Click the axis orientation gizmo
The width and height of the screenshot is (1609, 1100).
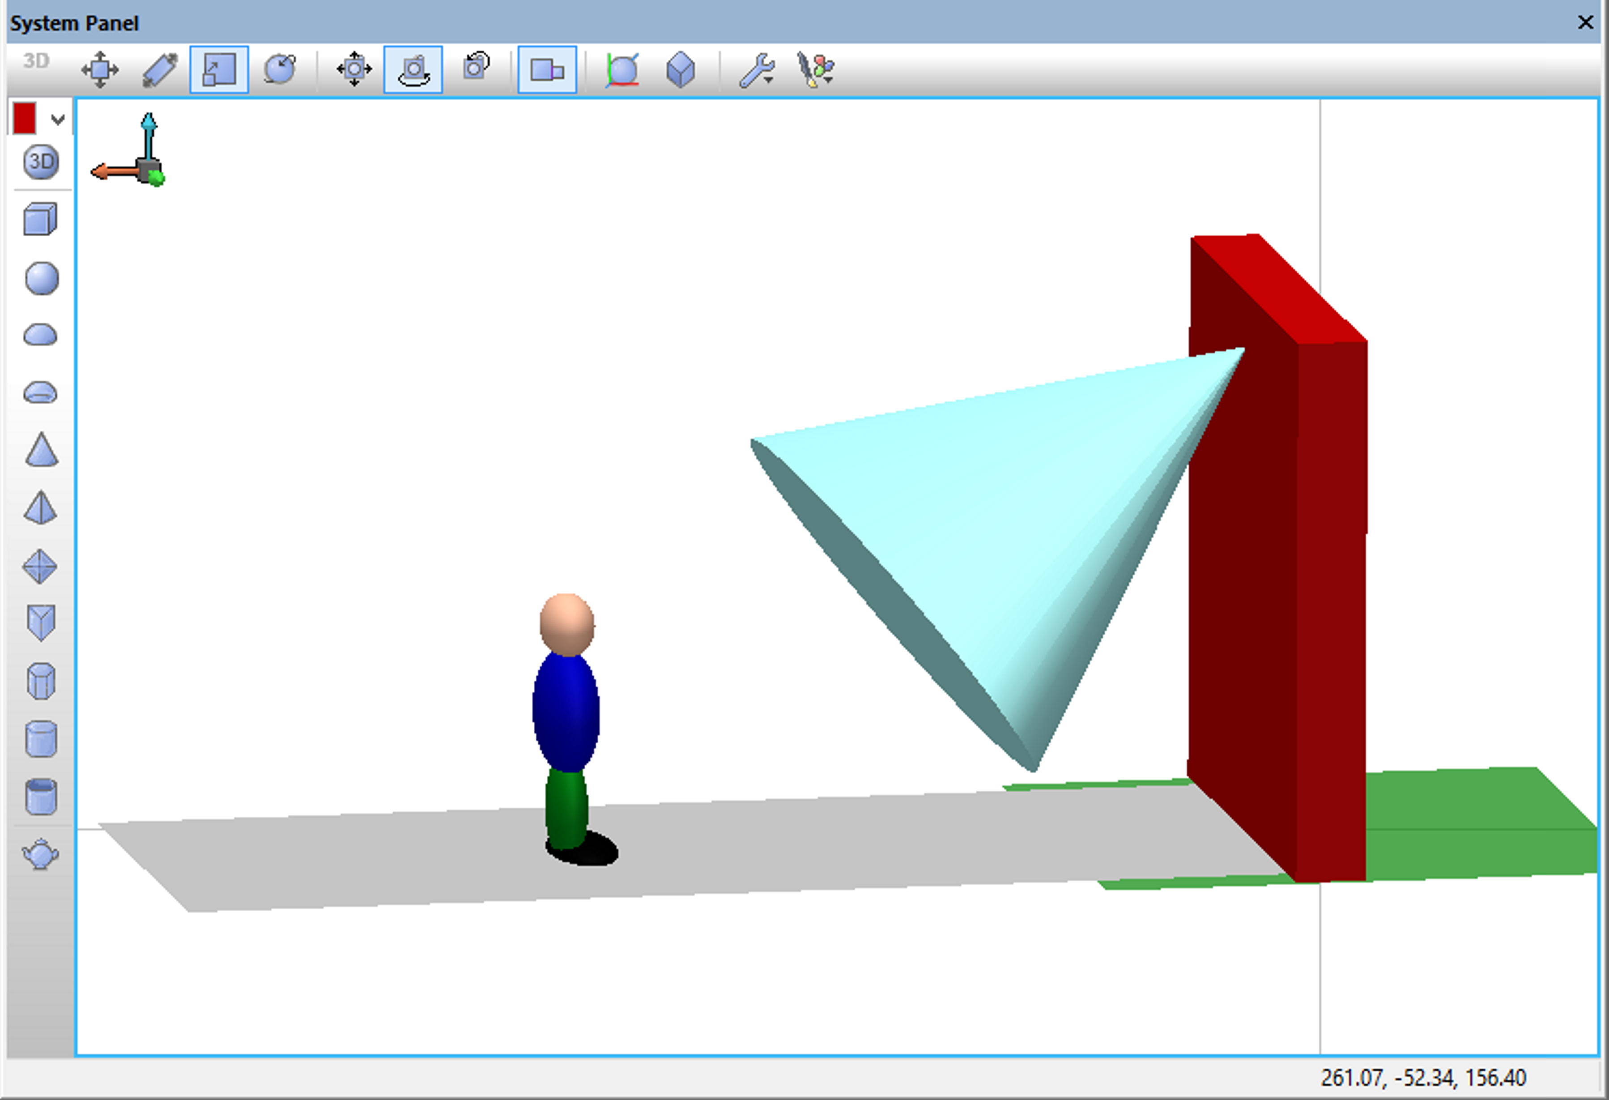(129, 150)
